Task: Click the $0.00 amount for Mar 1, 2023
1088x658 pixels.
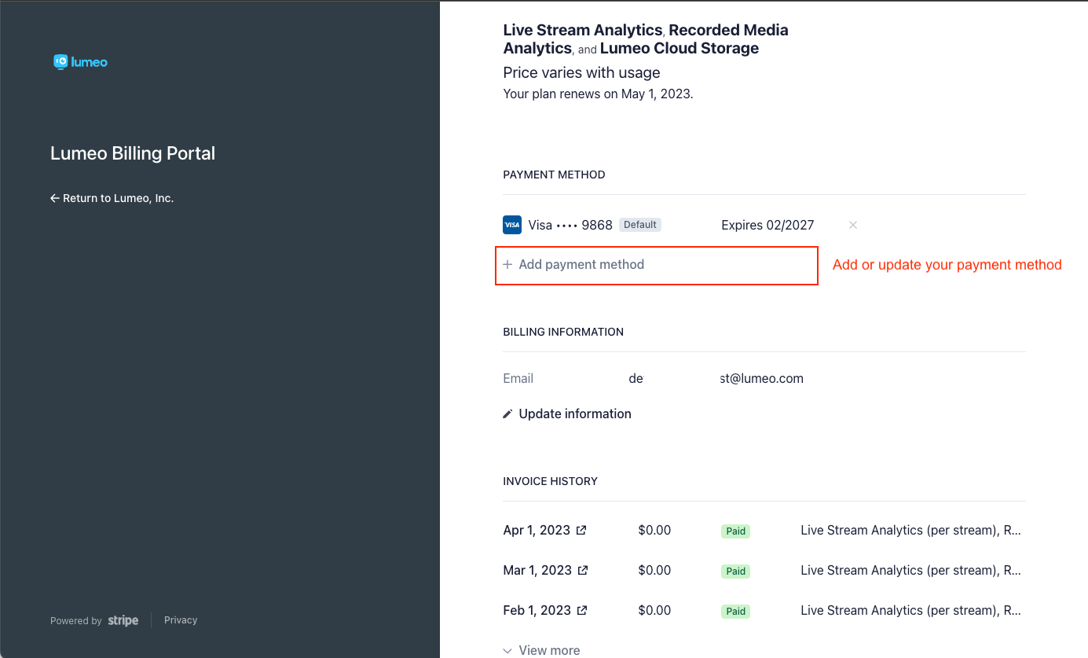Action: pos(654,570)
